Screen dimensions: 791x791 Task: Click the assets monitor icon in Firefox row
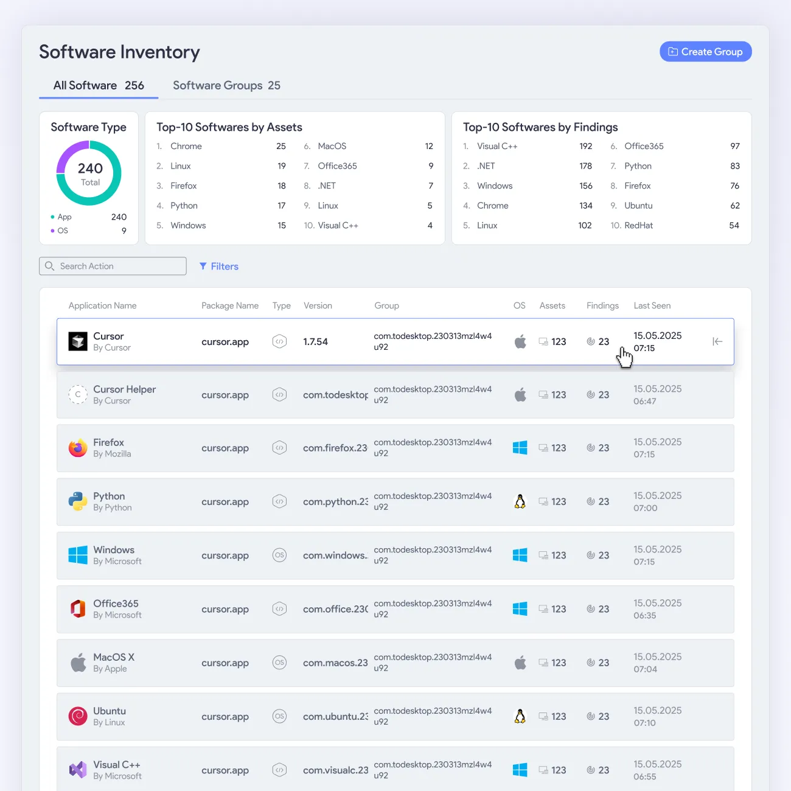(x=543, y=448)
